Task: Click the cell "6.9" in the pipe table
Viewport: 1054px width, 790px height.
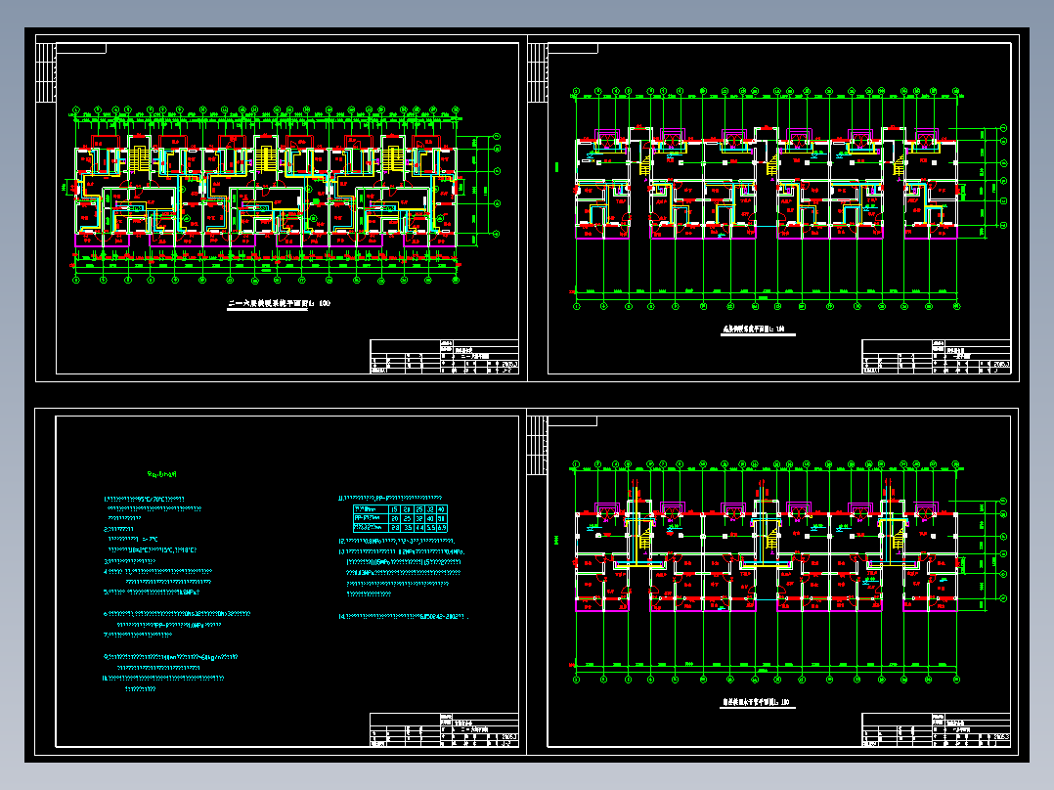Action: (442, 528)
